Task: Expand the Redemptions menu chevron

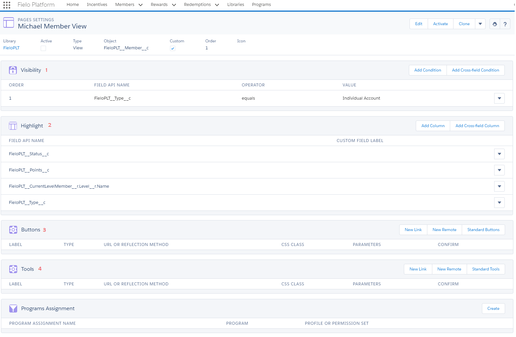Action: tap(217, 5)
